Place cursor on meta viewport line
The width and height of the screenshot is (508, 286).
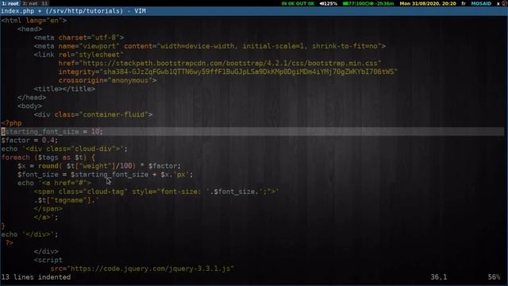click(210, 46)
